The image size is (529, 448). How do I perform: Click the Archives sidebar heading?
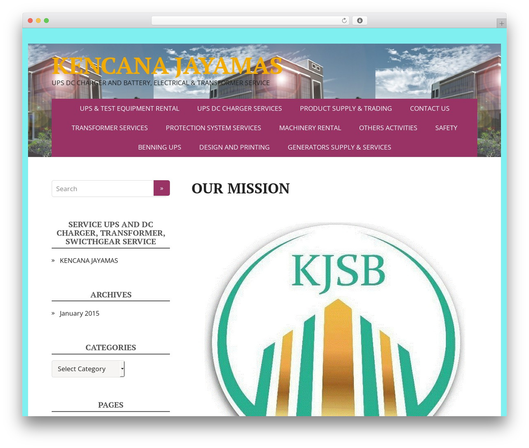coord(111,295)
